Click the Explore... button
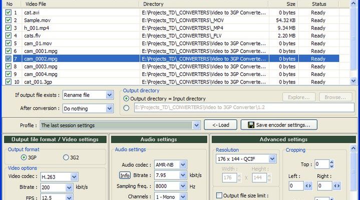Image resolution: width=360 pixels, height=200 pixels. [x=299, y=97]
